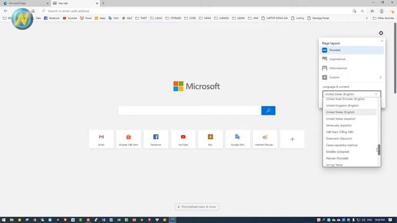Open the Facebook bookmark
Screen dimensions: 397x223
51,18
